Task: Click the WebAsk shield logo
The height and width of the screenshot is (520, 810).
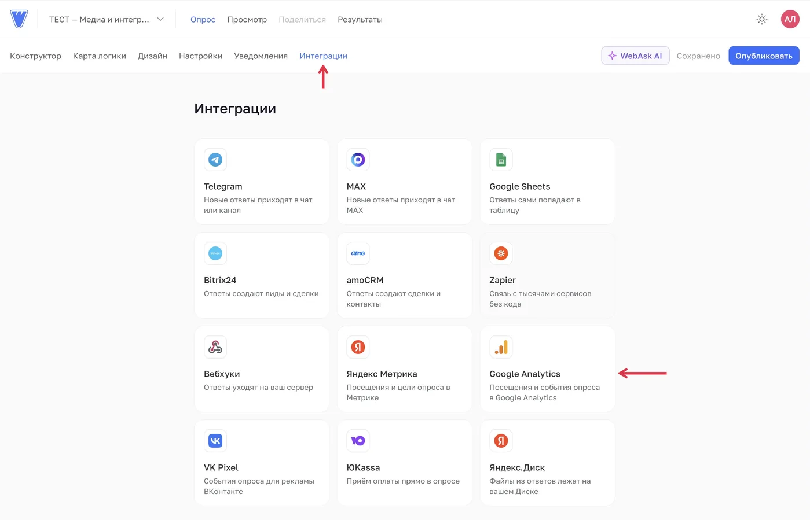Action: click(x=19, y=19)
